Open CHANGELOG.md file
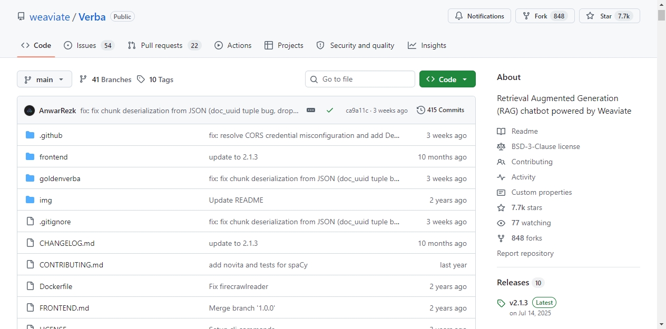 click(67, 243)
